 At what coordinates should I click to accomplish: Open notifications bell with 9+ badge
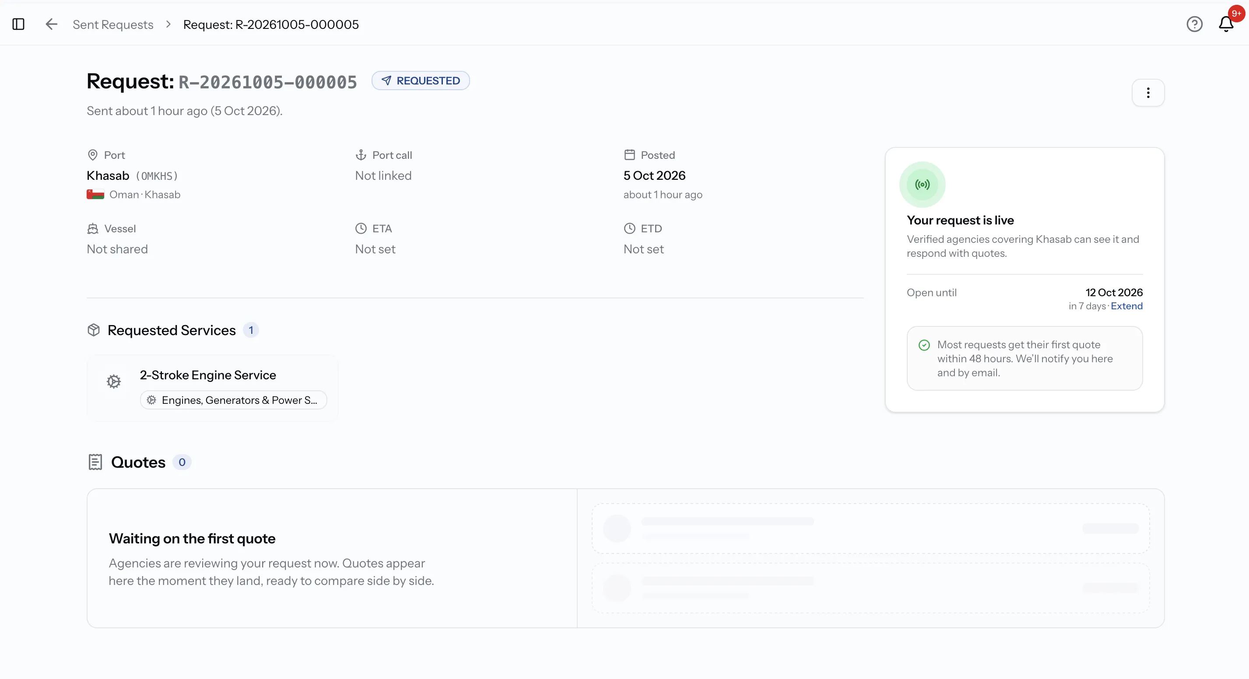pyautogui.click(x=1226, y=24)
